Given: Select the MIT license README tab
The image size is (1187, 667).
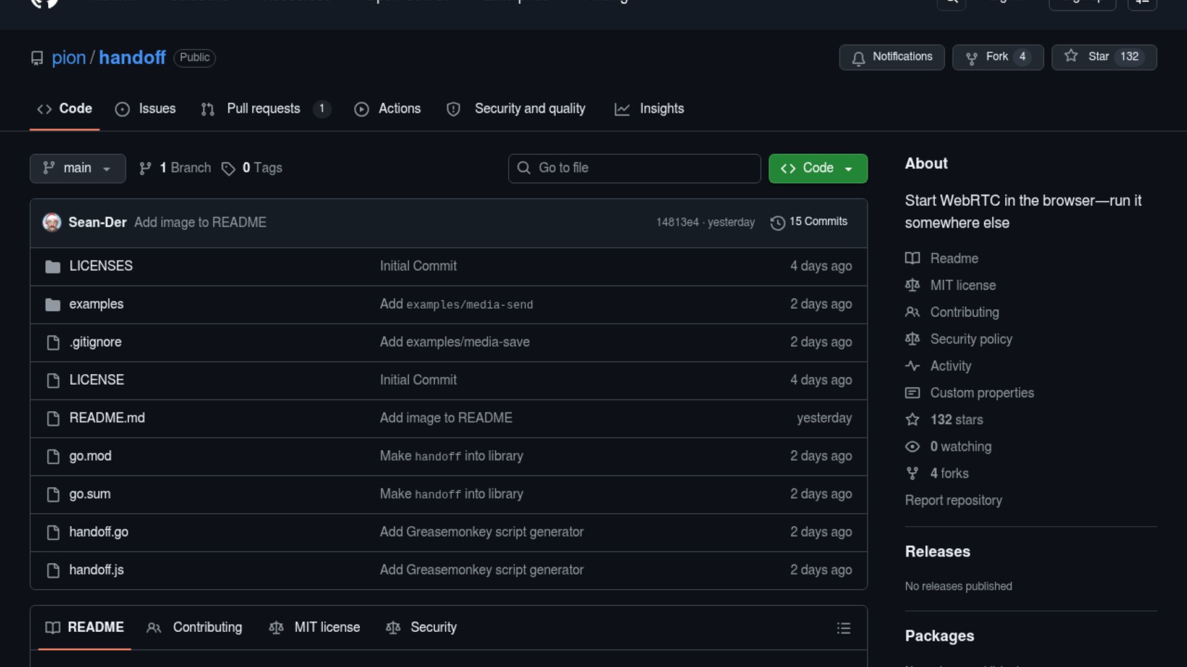Looking at the screenshot, I should pyautogui.click(x=326, y=627).
